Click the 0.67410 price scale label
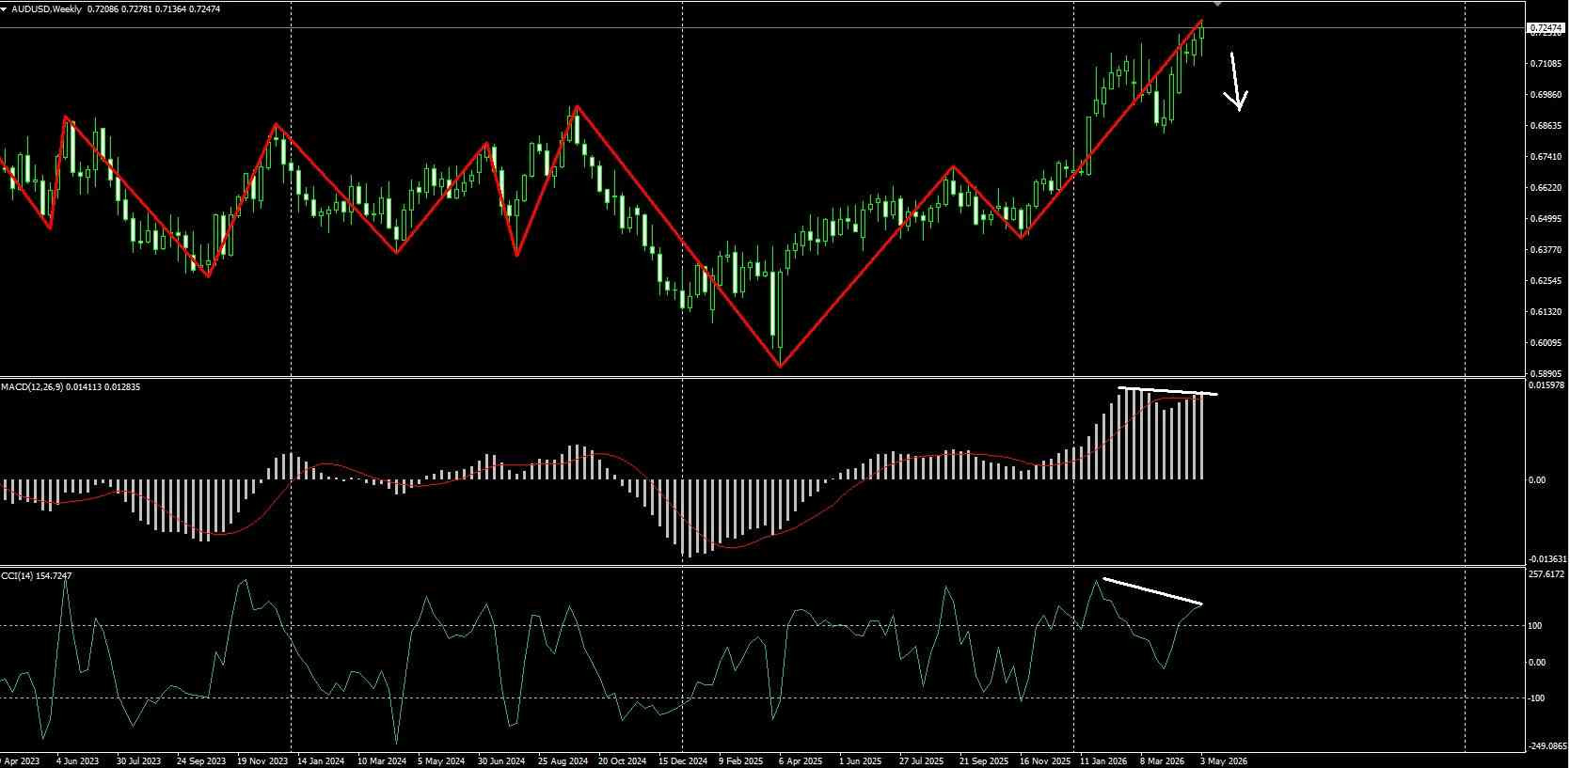 tap(1546, 157)
